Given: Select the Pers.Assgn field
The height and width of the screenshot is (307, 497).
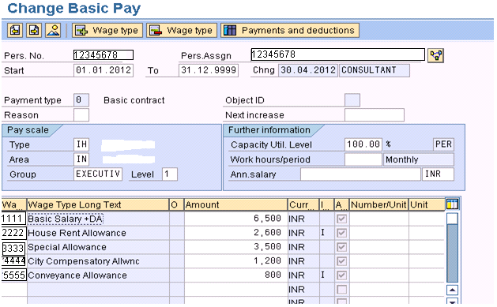Looking at the screenshot, I should [338, 54].
